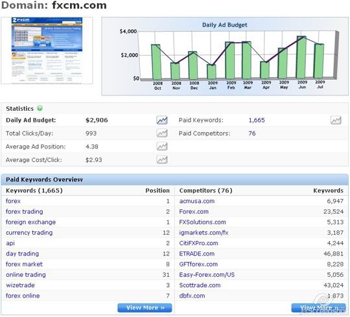Click View More under the Keywords list

145,308
